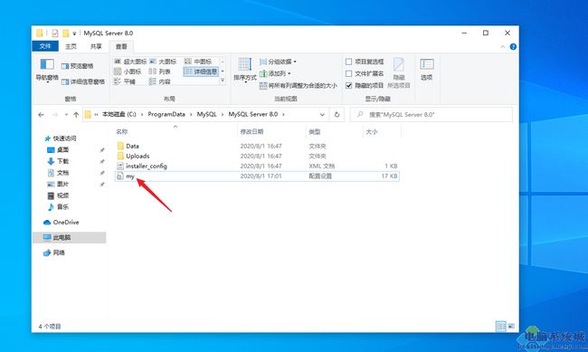Switch to the Home tab

[x=71, y=46]
